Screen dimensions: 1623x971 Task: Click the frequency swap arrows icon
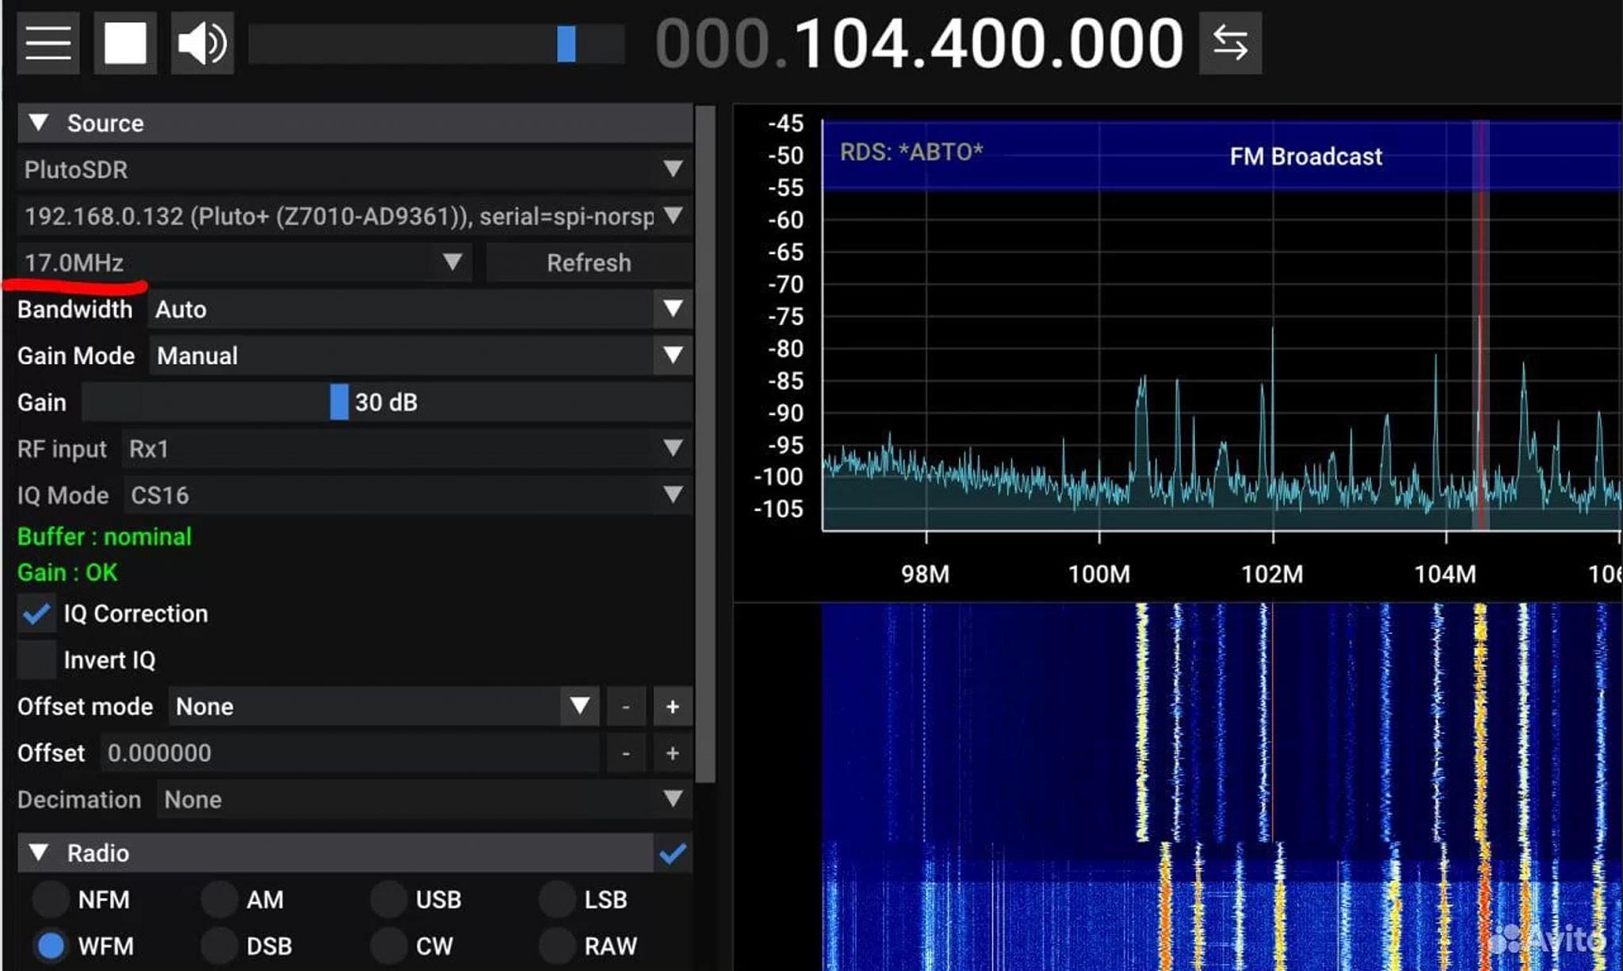1229,43
